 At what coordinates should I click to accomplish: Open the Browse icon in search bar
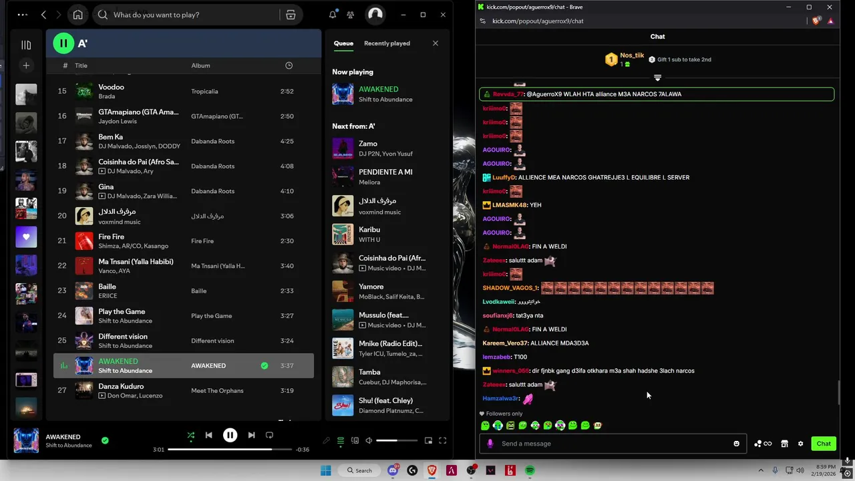(291, 15)
